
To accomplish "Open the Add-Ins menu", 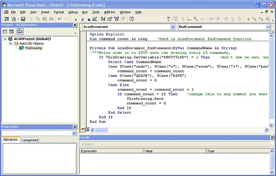I will [x=109, y=12].
